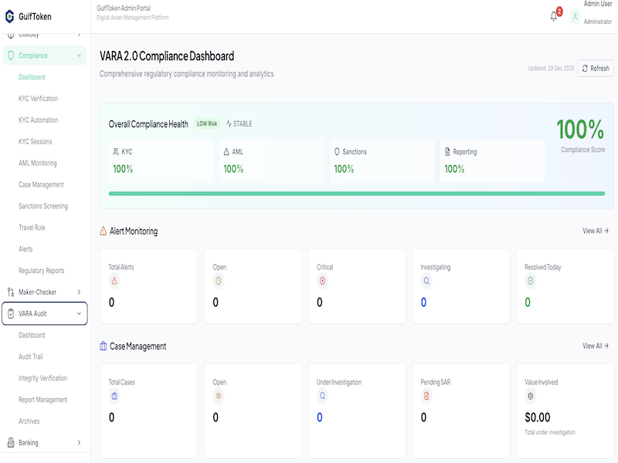Click the GulfToken logo icon

coord(10,16)
